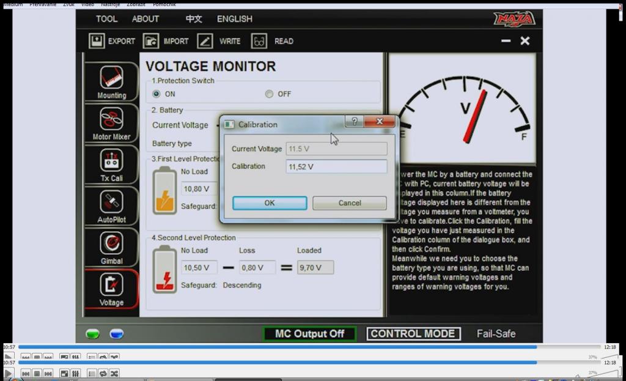The width and height of the screenshot is (626, 381).
Task: Set Protection Switch to OFF
Action: coord(269,94)
